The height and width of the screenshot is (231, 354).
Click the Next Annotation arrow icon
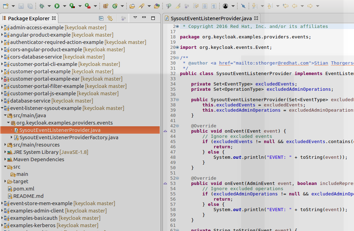click(254, 6)
